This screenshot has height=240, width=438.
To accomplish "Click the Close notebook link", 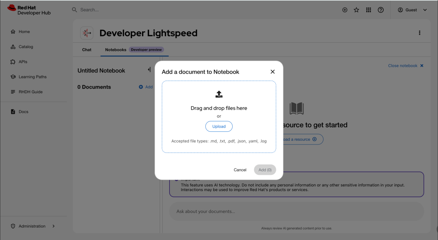I will (x=406, y=66).
